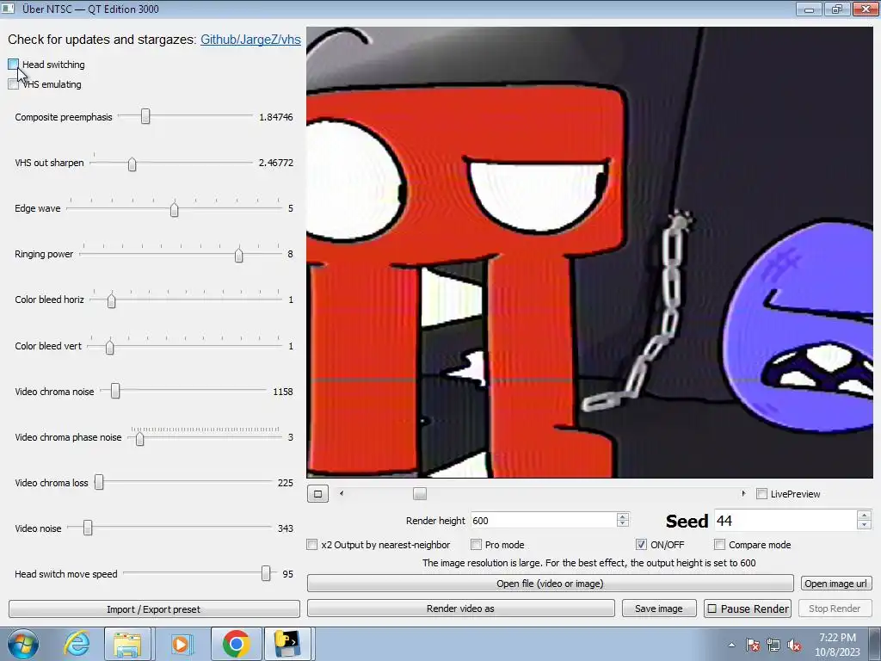Click the Ringing power slider handle

coord(239,255)
